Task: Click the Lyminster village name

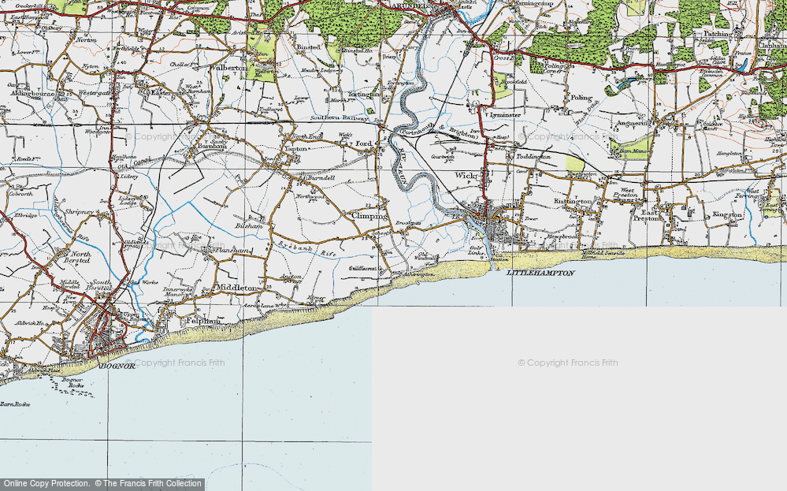Action: pyautogui.click(x=506, y=115)
